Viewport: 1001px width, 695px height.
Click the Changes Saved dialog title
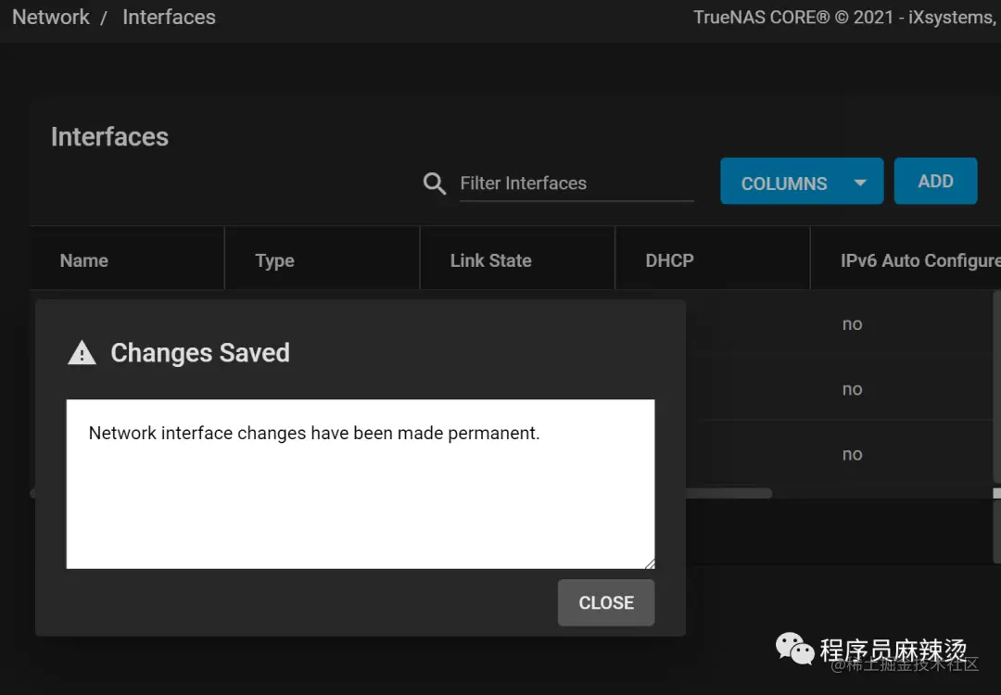(x=200, y=352)
